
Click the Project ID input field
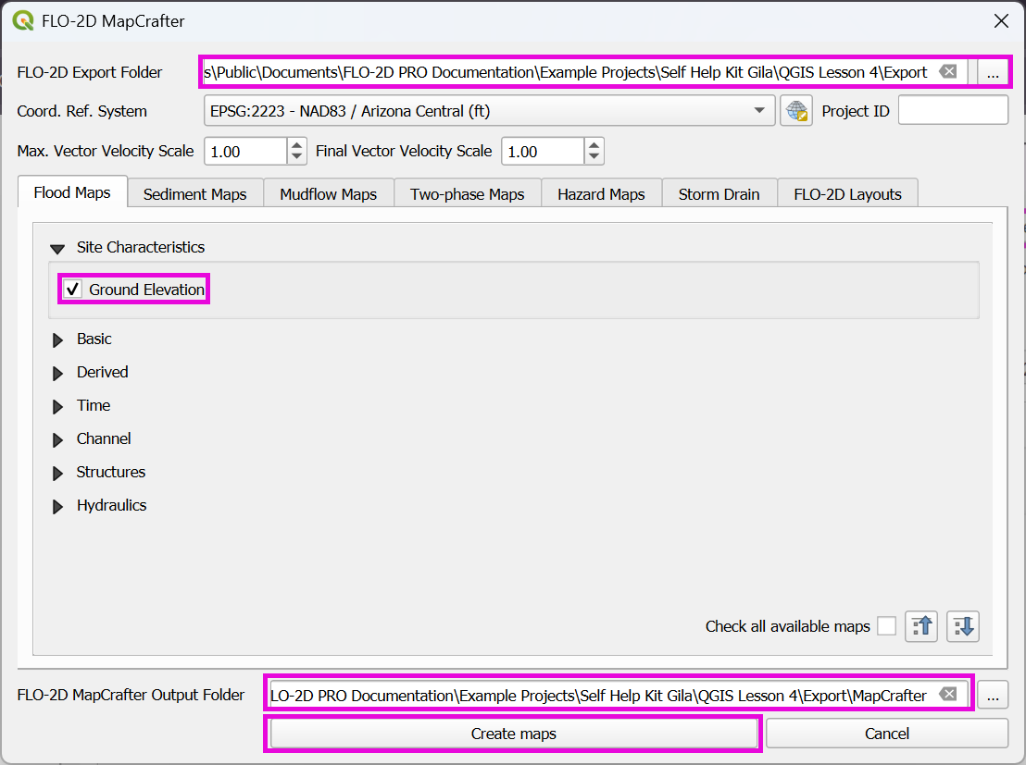click(x=953, y=111)
